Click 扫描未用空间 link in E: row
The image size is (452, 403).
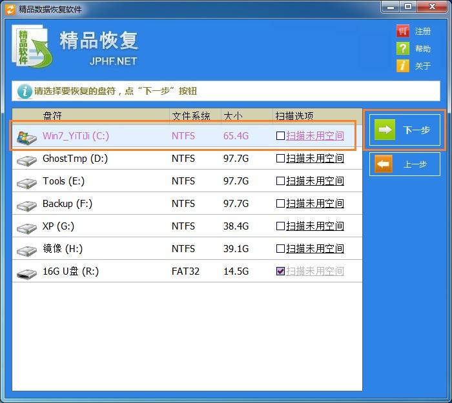click(315, 181)
